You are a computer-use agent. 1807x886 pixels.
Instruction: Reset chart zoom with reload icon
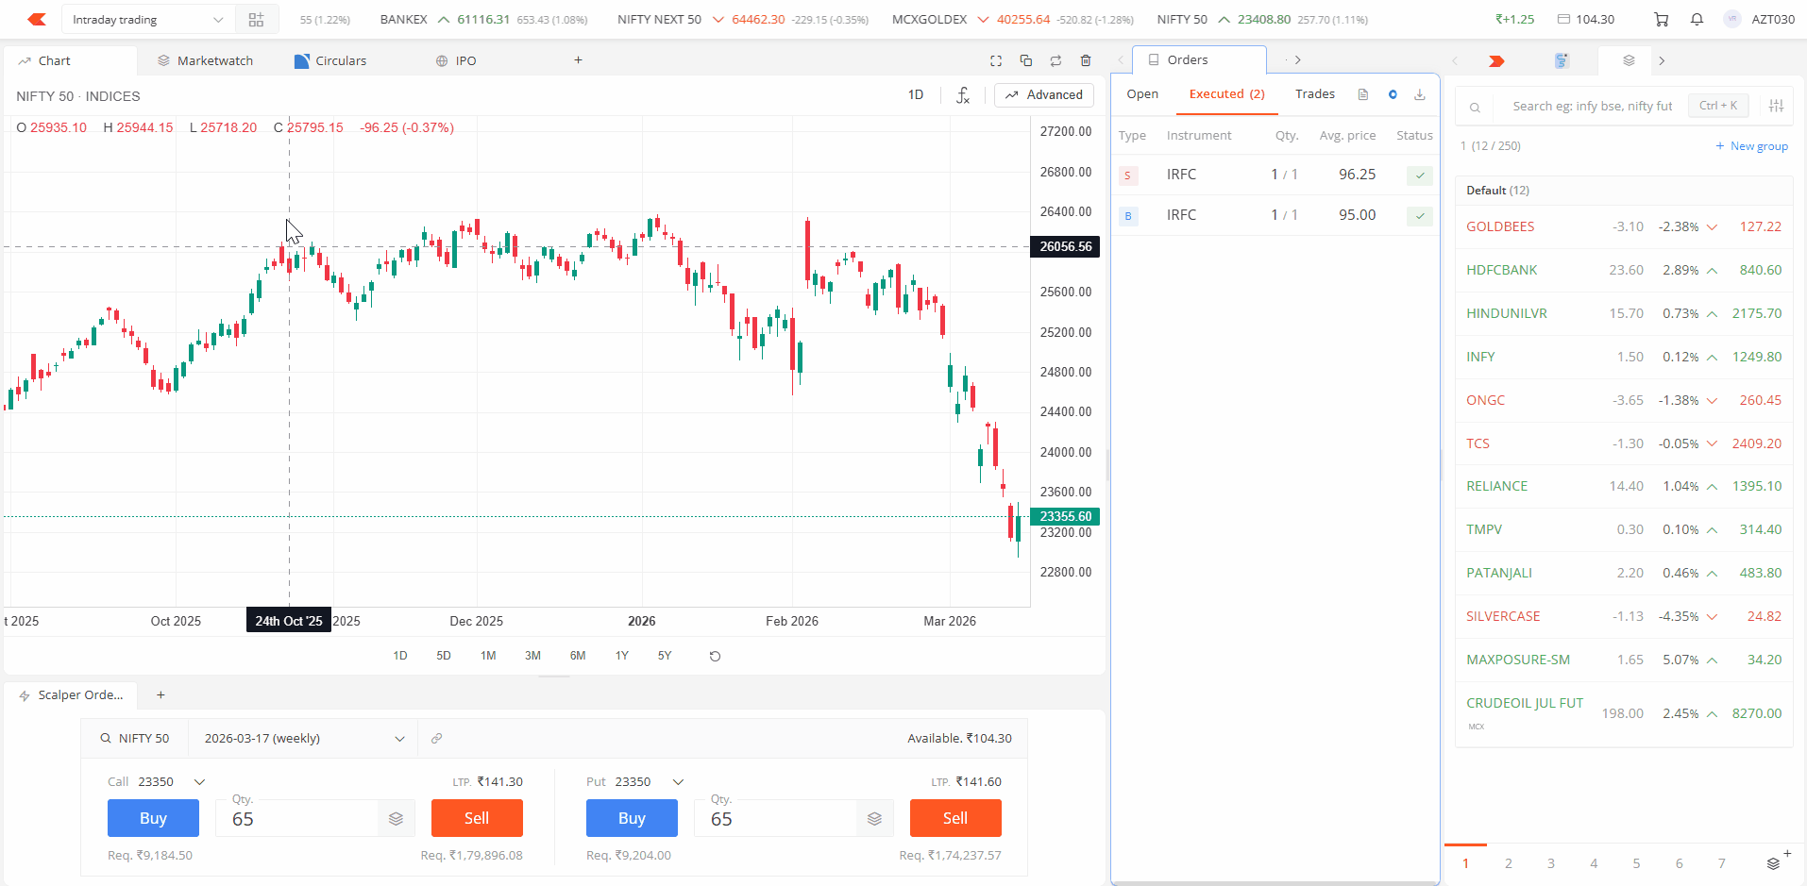click(x=715, y=656)
